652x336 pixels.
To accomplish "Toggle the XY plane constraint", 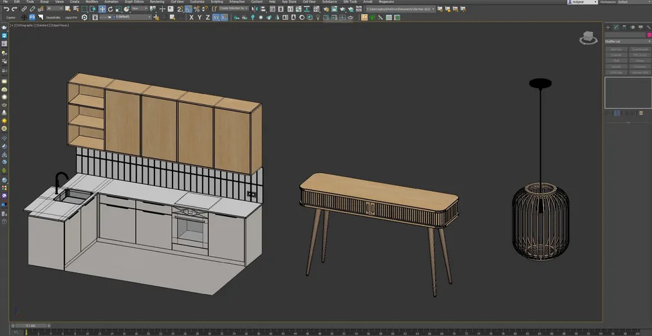I will (216, 17).
